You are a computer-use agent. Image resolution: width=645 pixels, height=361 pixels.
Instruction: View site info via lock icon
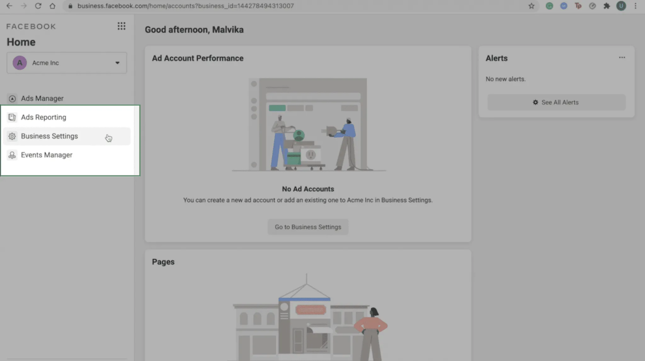(x=70, y=6)
